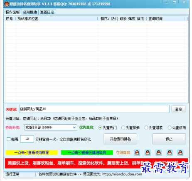Expand the 查询分类 category dropdown
The image size is (192, 181).
coord(74,127)
